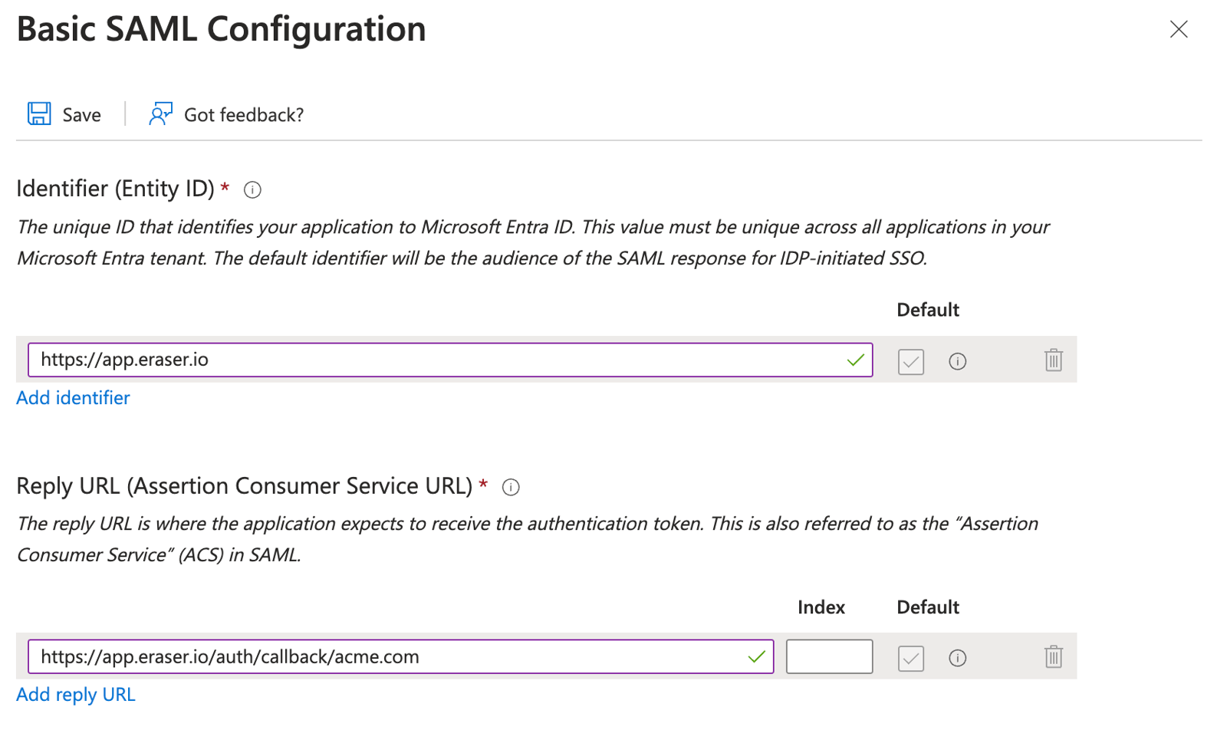Click the Got feedback person icon
This screenshot has height=730, width=1227.
pyautogui.click(x=160, y=113)
